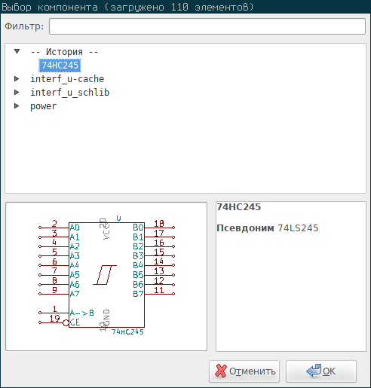371x388 pixels.
Task: Click the Псевдоним 74LS245 alias text
Action: 268,228
